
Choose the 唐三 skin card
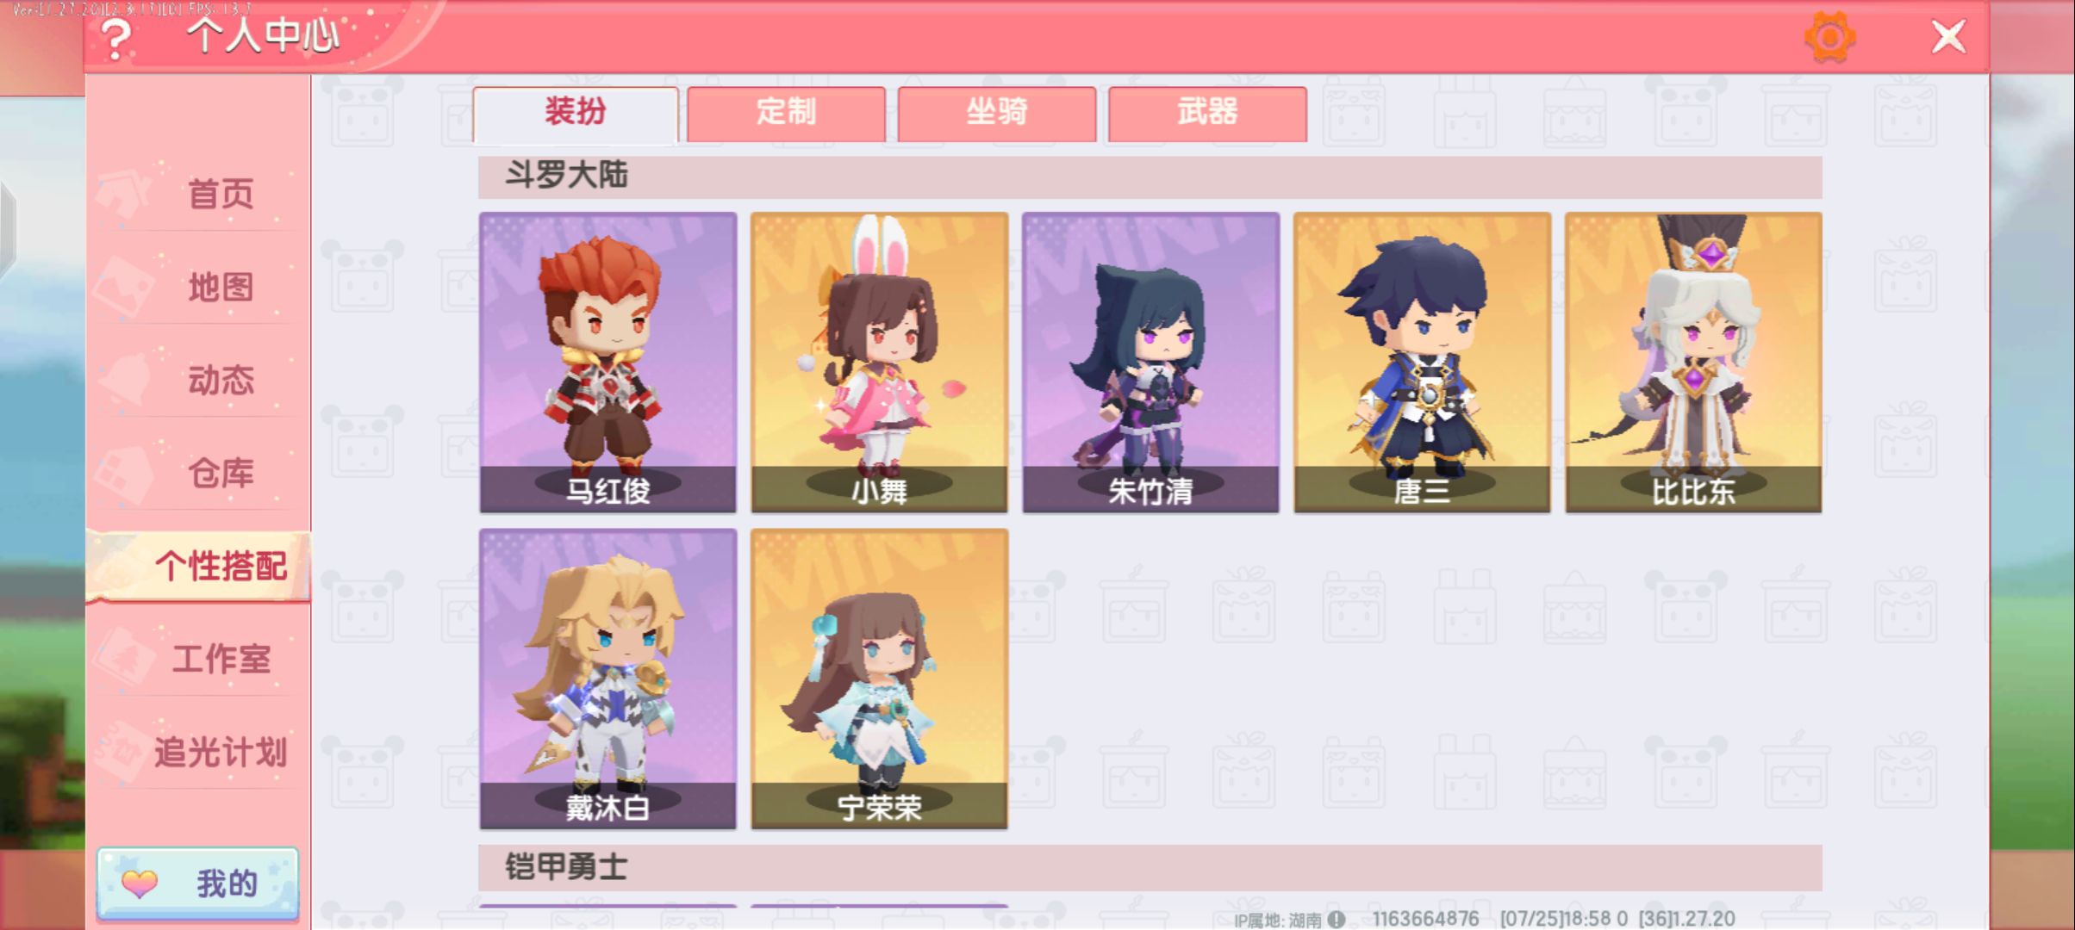click(x=1423, y=363)
